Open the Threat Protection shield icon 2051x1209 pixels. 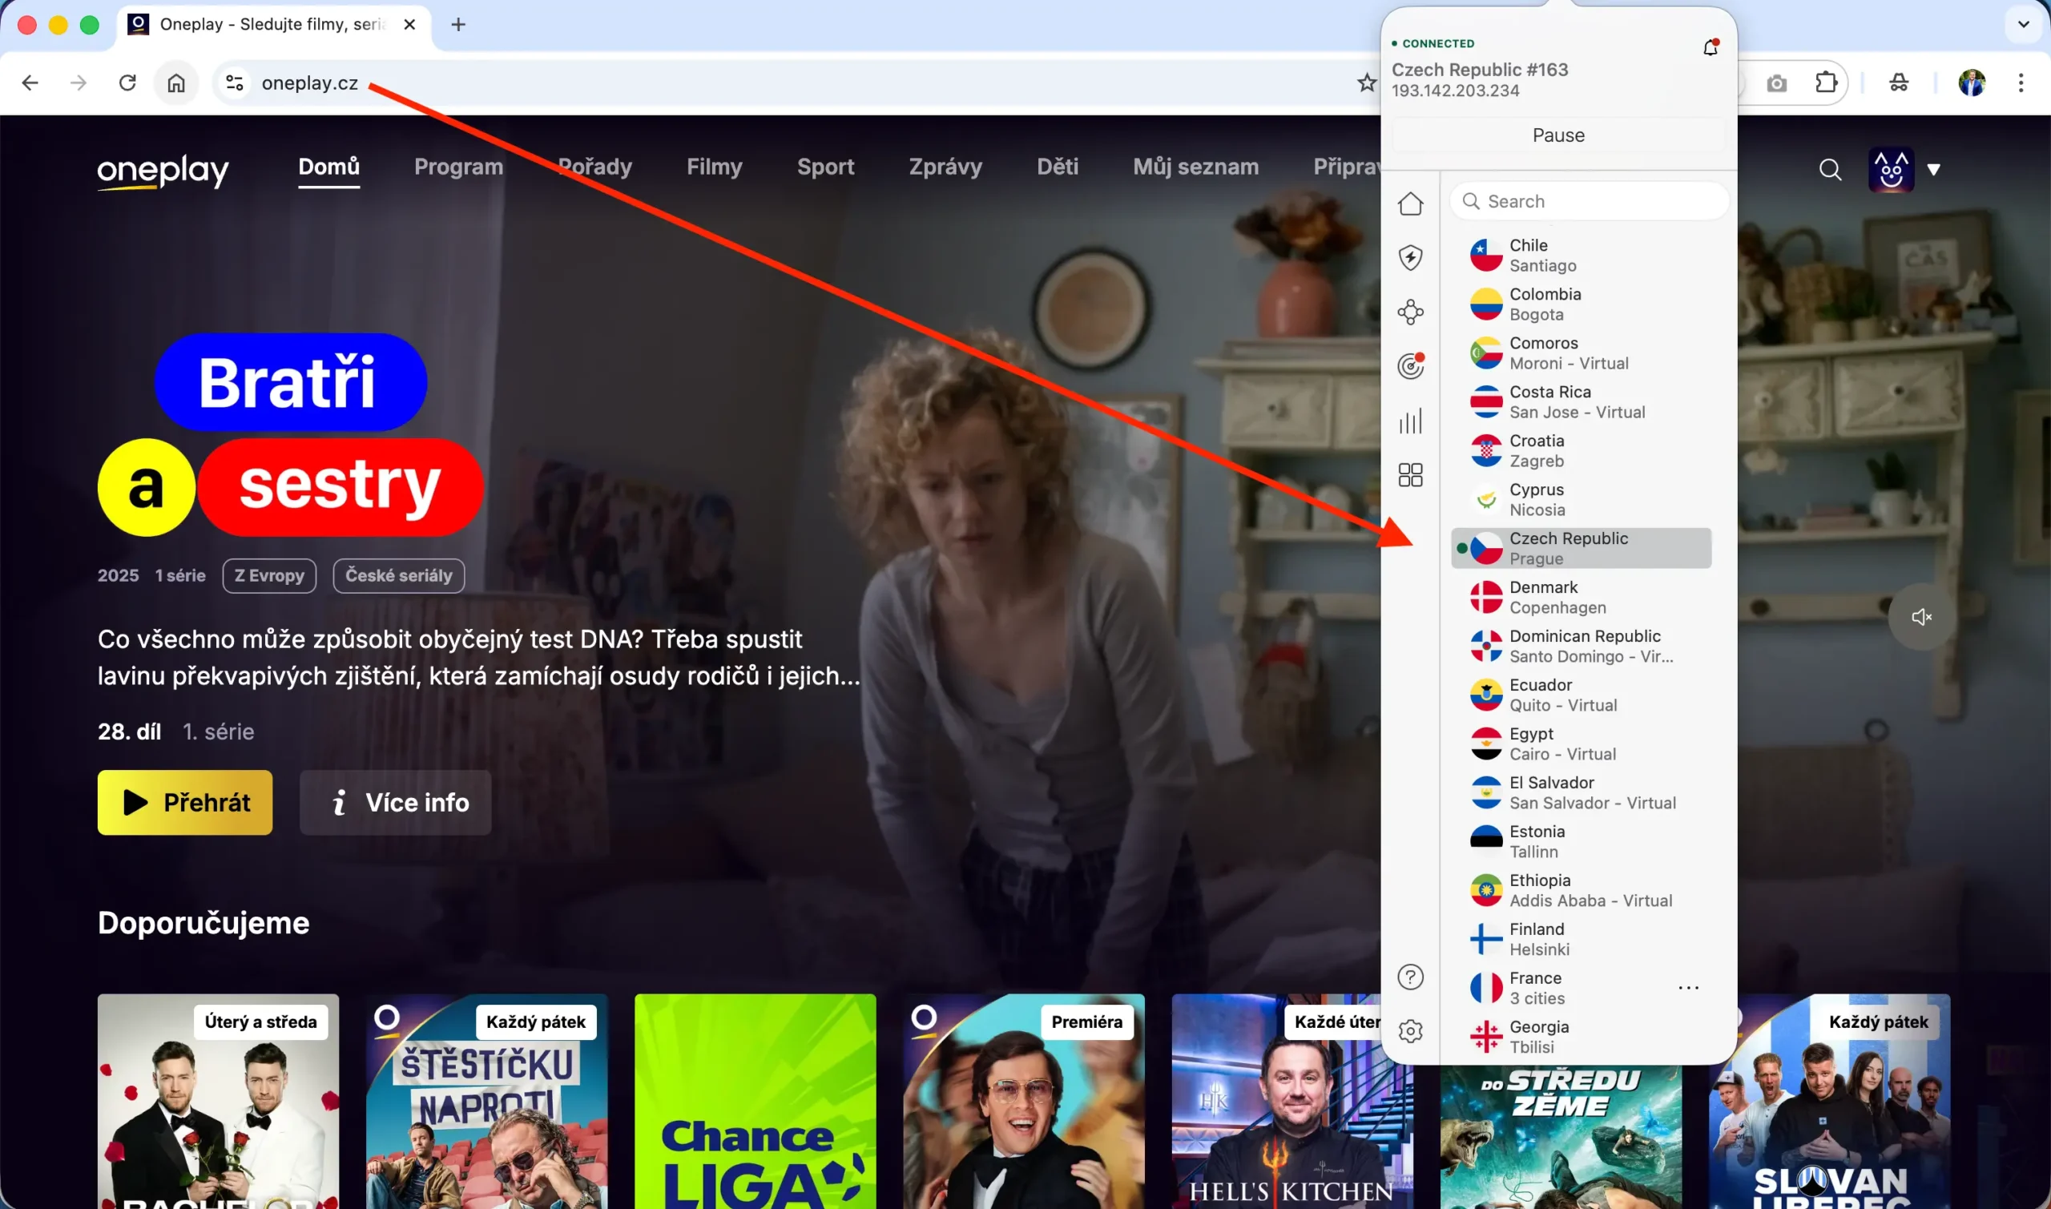[1412, 256]
